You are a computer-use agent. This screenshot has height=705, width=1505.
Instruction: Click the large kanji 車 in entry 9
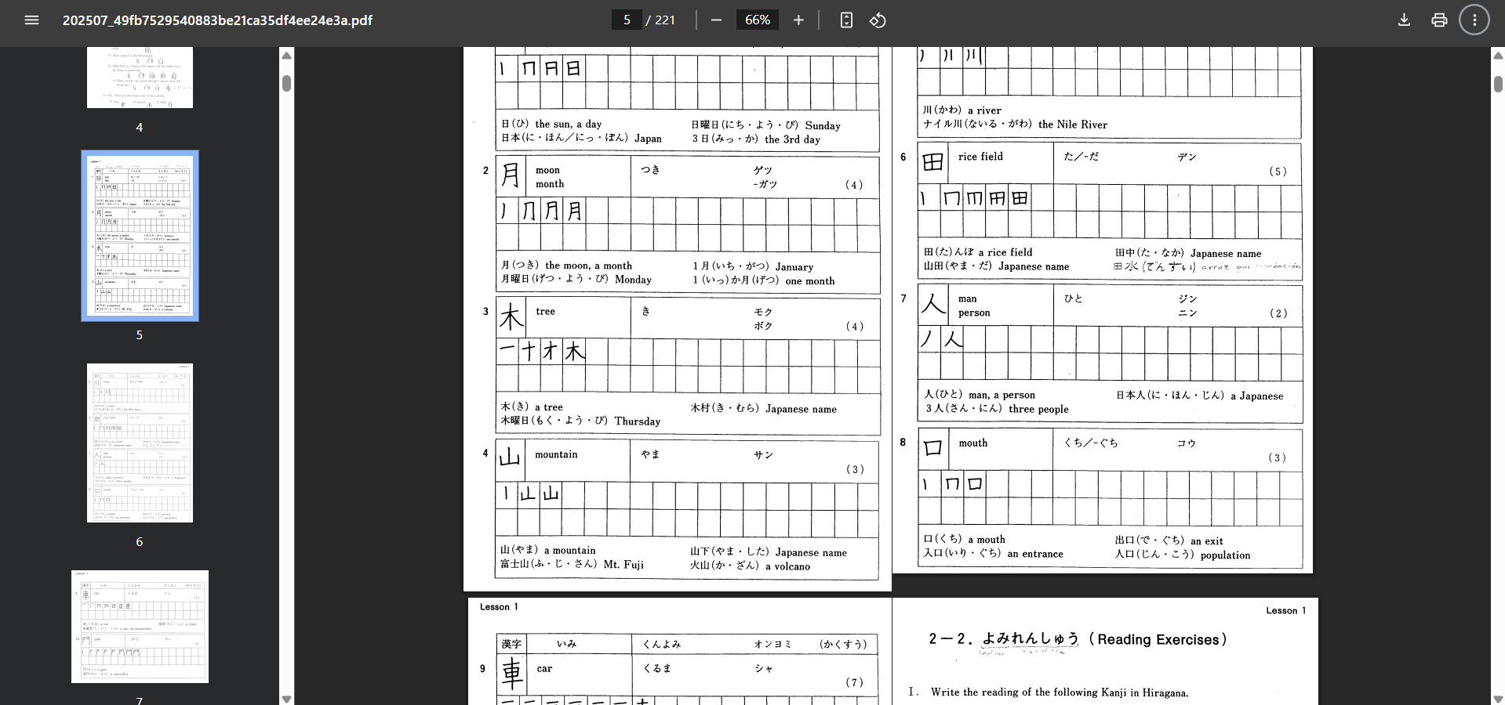(x=512, y=672)
